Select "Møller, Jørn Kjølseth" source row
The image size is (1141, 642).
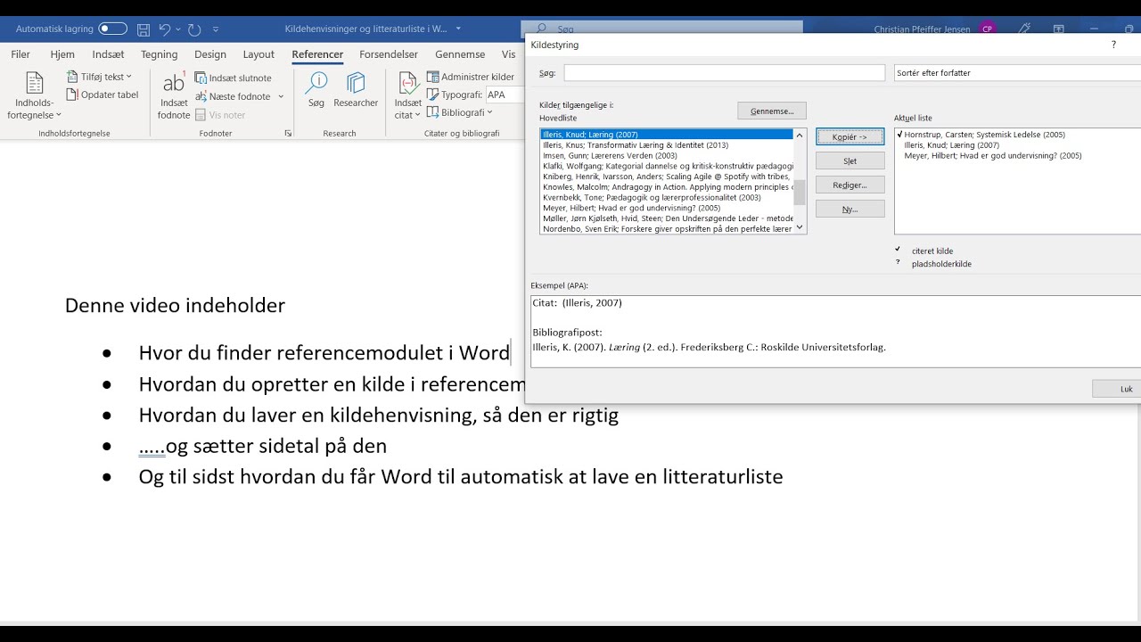[667, 218]
